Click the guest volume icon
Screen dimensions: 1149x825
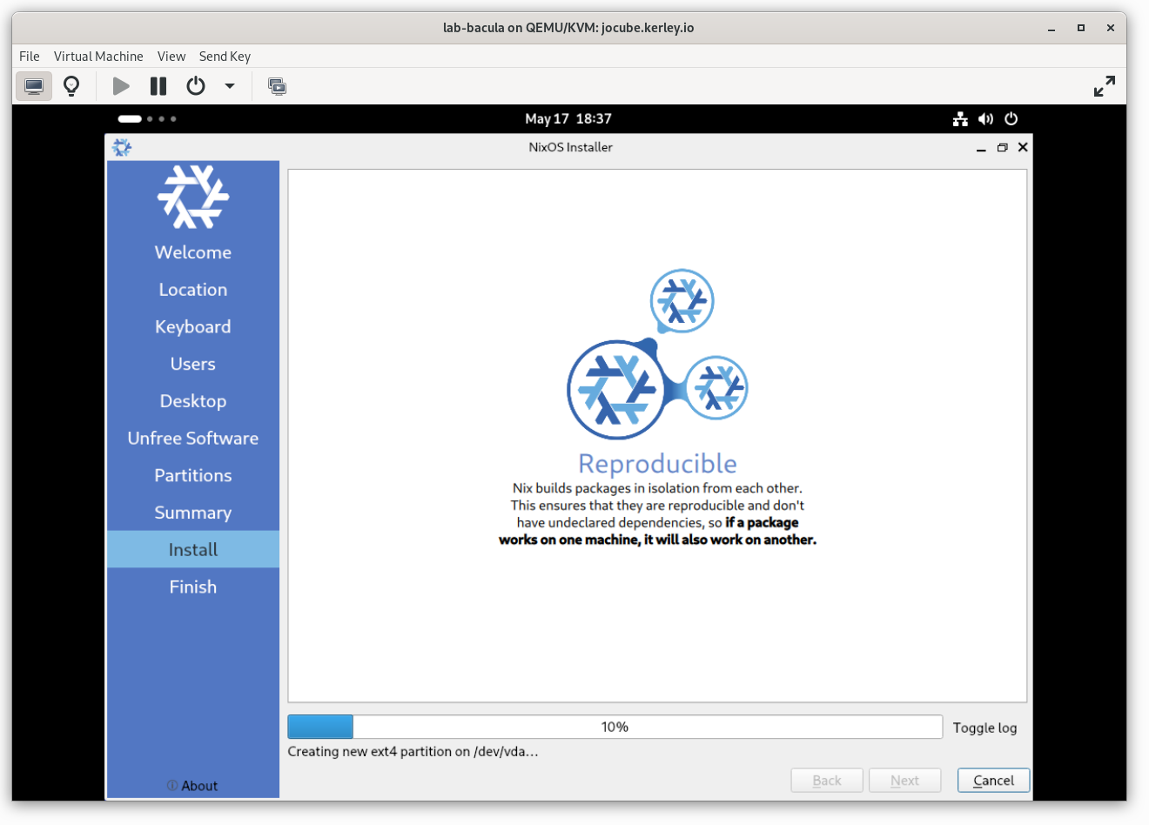click(985, 119)
